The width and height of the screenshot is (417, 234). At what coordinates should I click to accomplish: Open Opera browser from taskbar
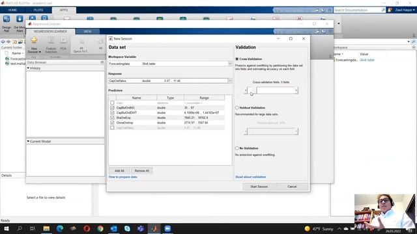coord(87,228)
